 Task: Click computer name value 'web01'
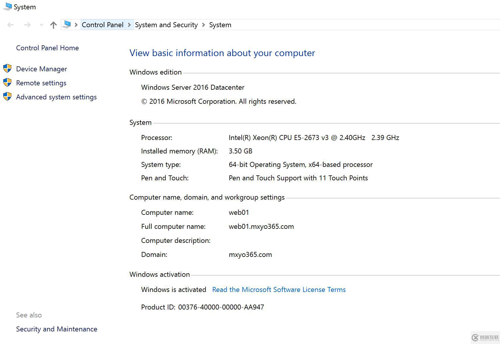(239, 212)
